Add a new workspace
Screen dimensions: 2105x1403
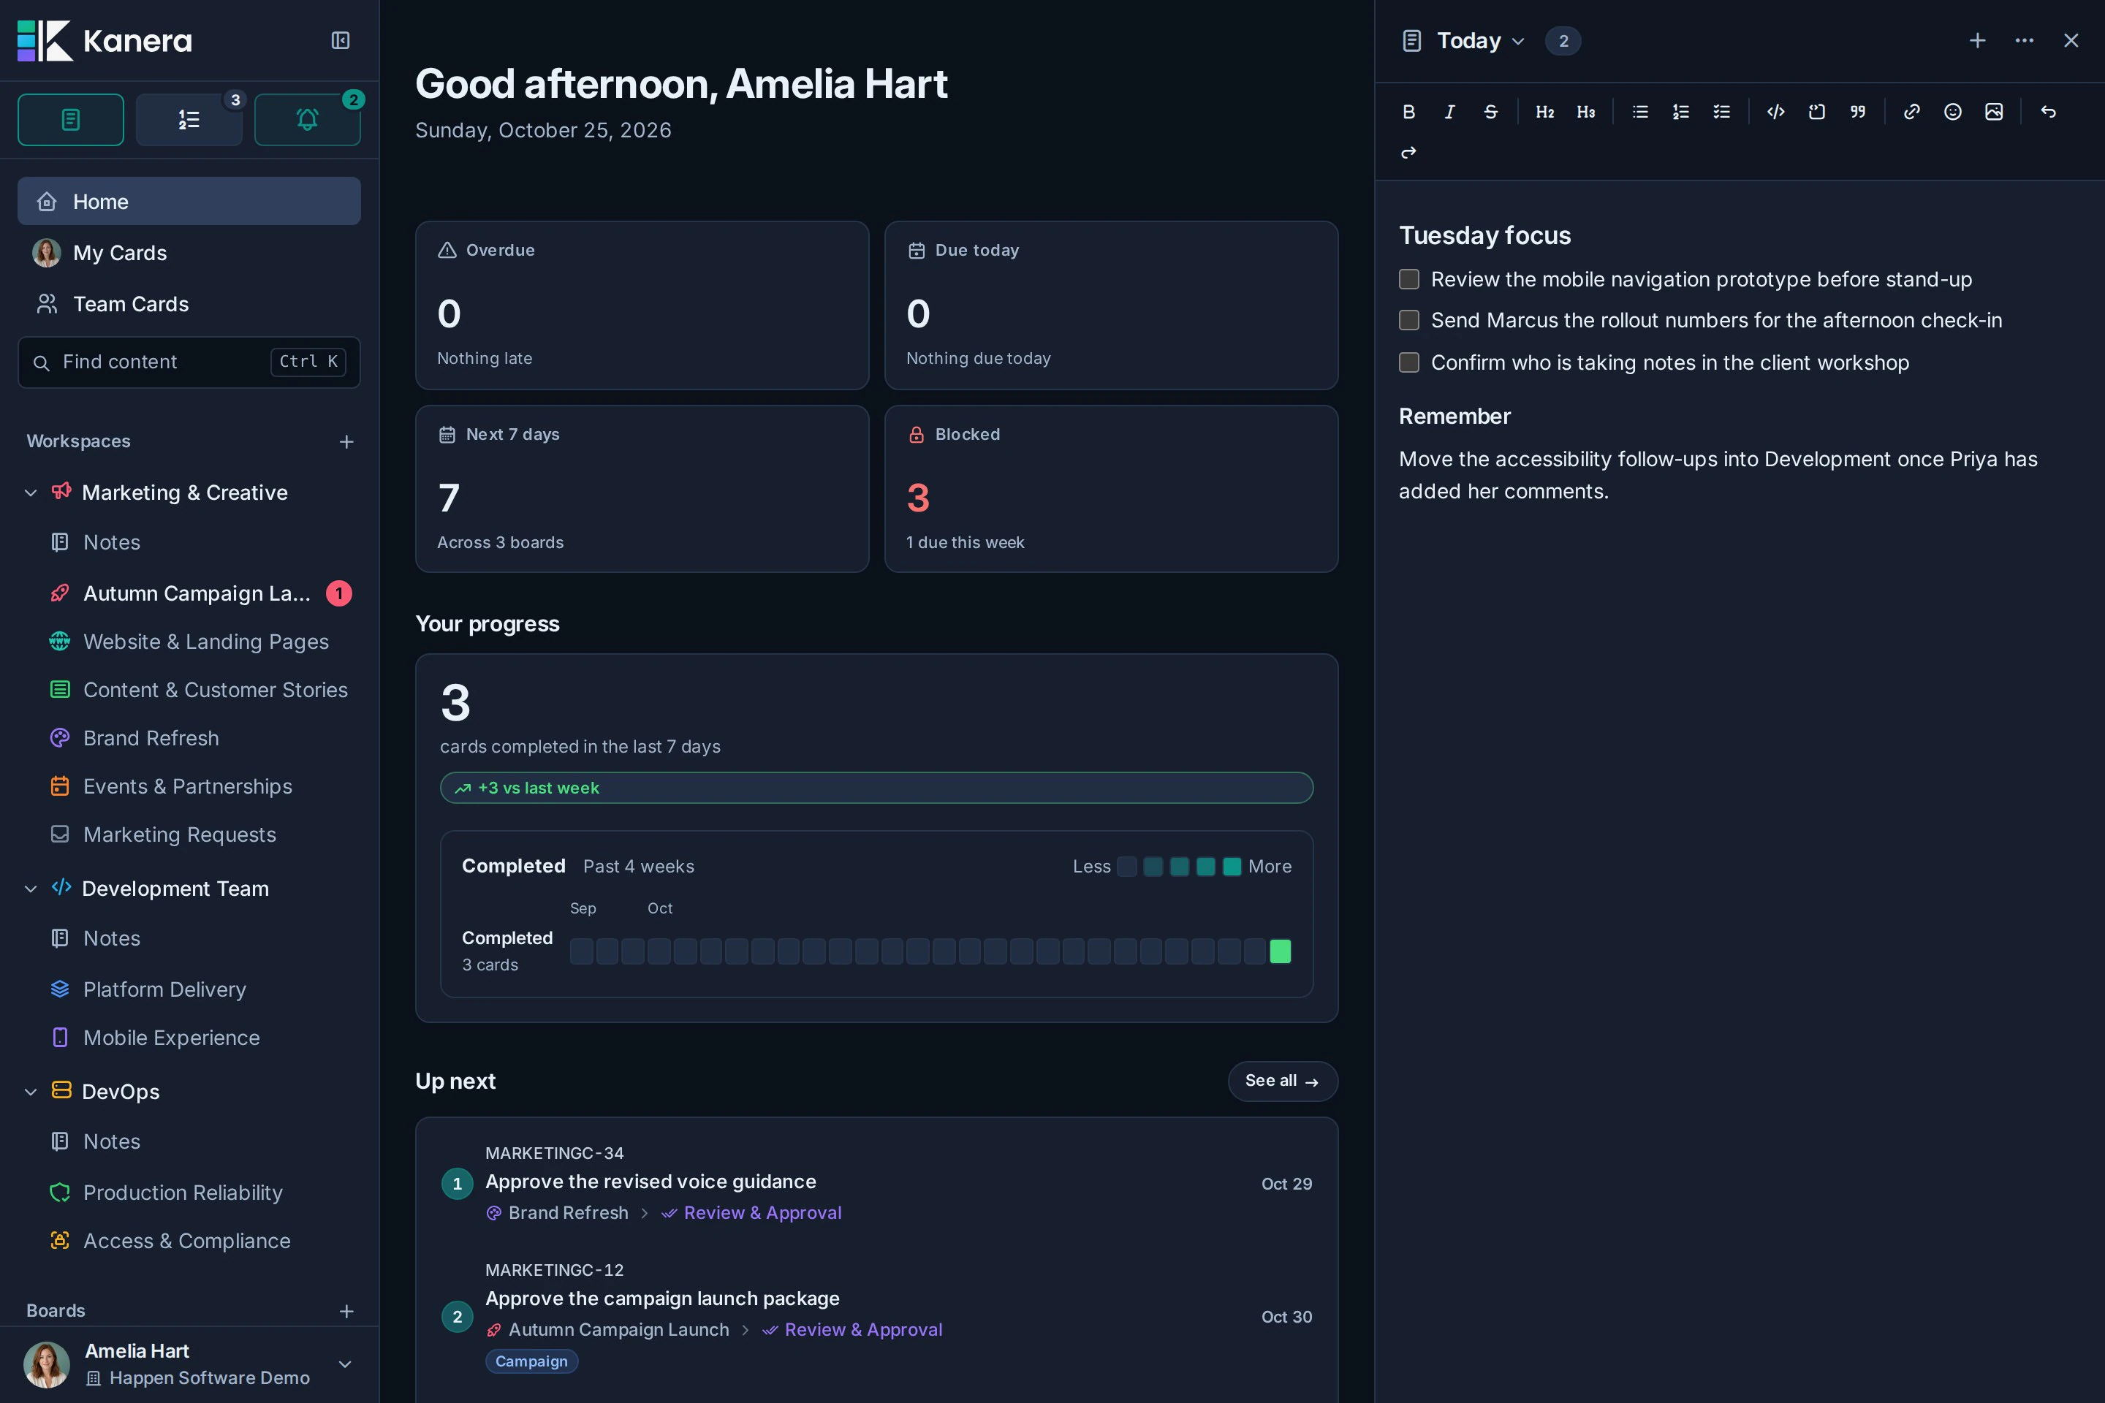(346, 442)
